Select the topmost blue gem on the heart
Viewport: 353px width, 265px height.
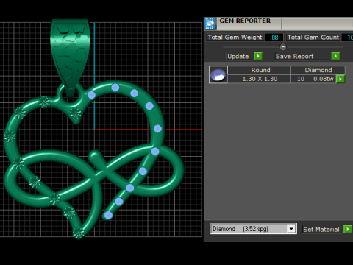click(x=115, y=88)
